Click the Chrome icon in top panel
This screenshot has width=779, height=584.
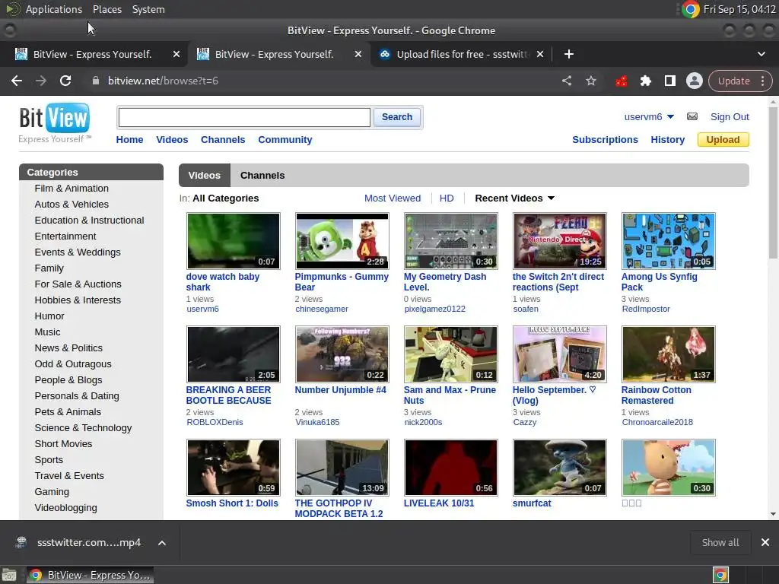690,9
